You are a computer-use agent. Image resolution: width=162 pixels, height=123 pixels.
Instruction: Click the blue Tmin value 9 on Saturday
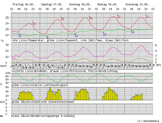(x=47, y=38)
